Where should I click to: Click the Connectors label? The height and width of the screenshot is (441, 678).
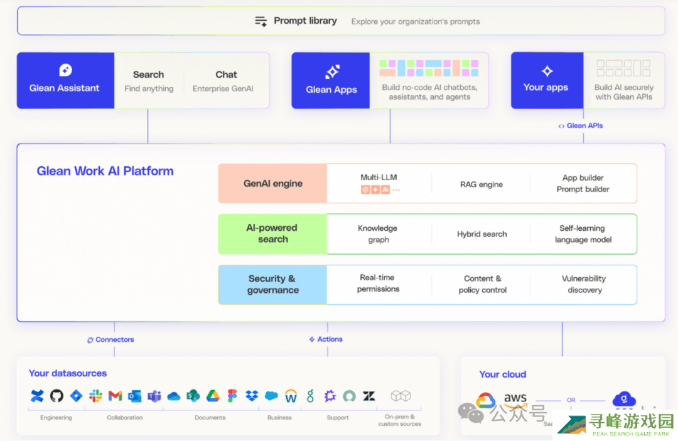110,339
